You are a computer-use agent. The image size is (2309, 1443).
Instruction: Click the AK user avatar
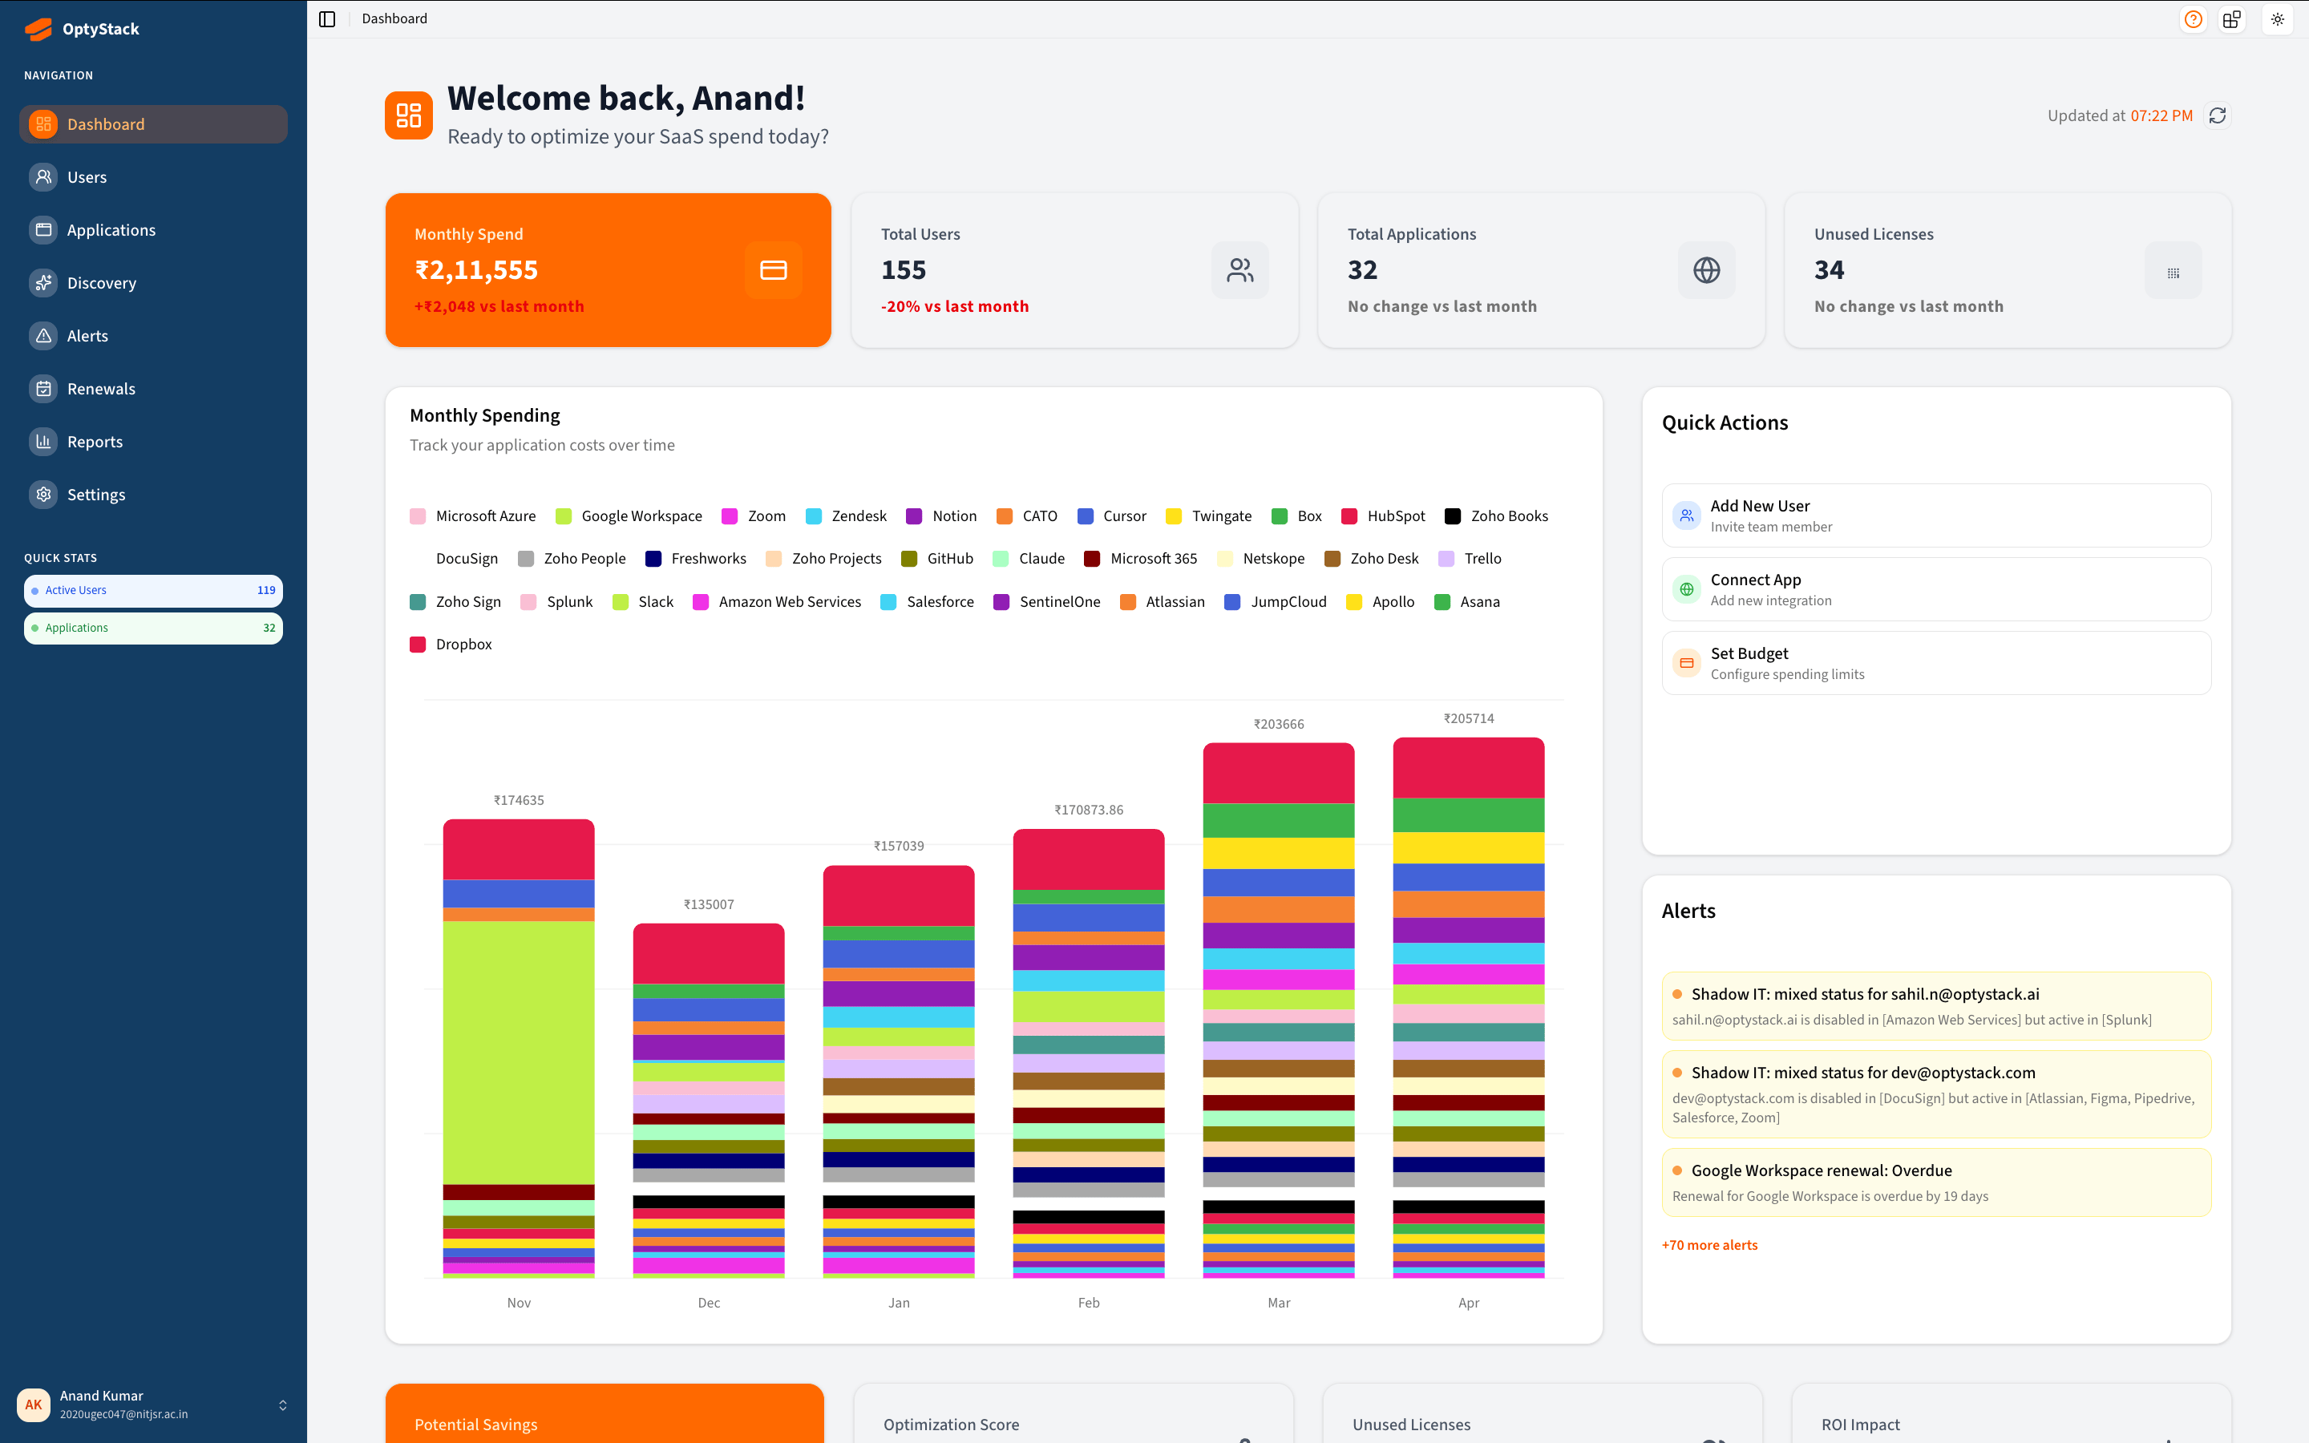(34, 1405)
